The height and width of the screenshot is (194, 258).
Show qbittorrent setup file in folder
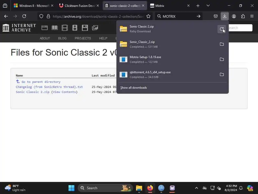[222, 75]
